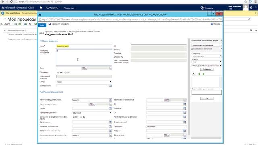
Task: Reload the page in Chrome
Action: coord(12,2)
